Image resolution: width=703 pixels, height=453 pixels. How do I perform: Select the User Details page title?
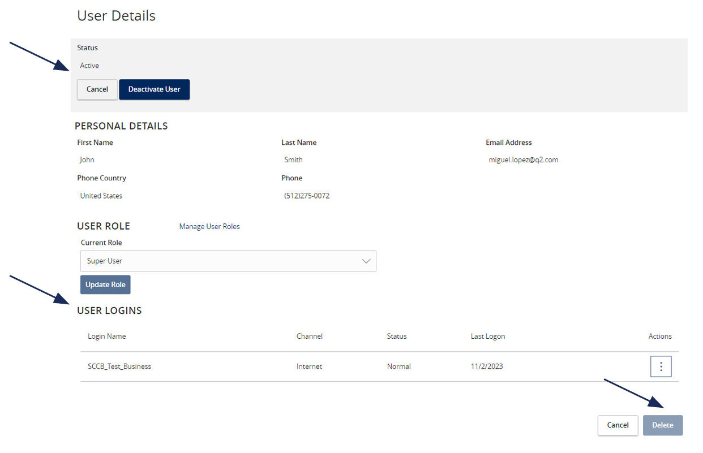pos(115,16)
